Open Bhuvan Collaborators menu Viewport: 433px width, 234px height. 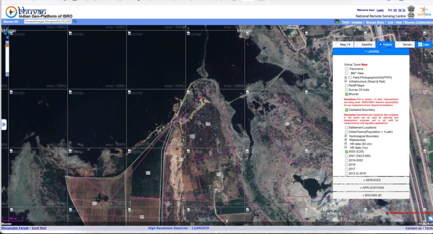pos(419,22)
